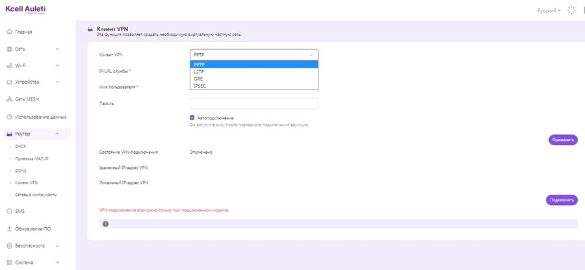Open the DHCP submenu link
Screen dimensions: 585x270
coord(21,147)
